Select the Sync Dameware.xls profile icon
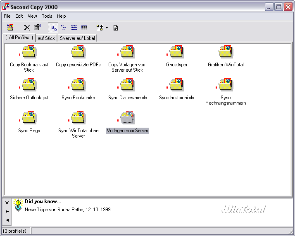The height and width of the screenshot is (236, 295). click(x=127, y=84)
